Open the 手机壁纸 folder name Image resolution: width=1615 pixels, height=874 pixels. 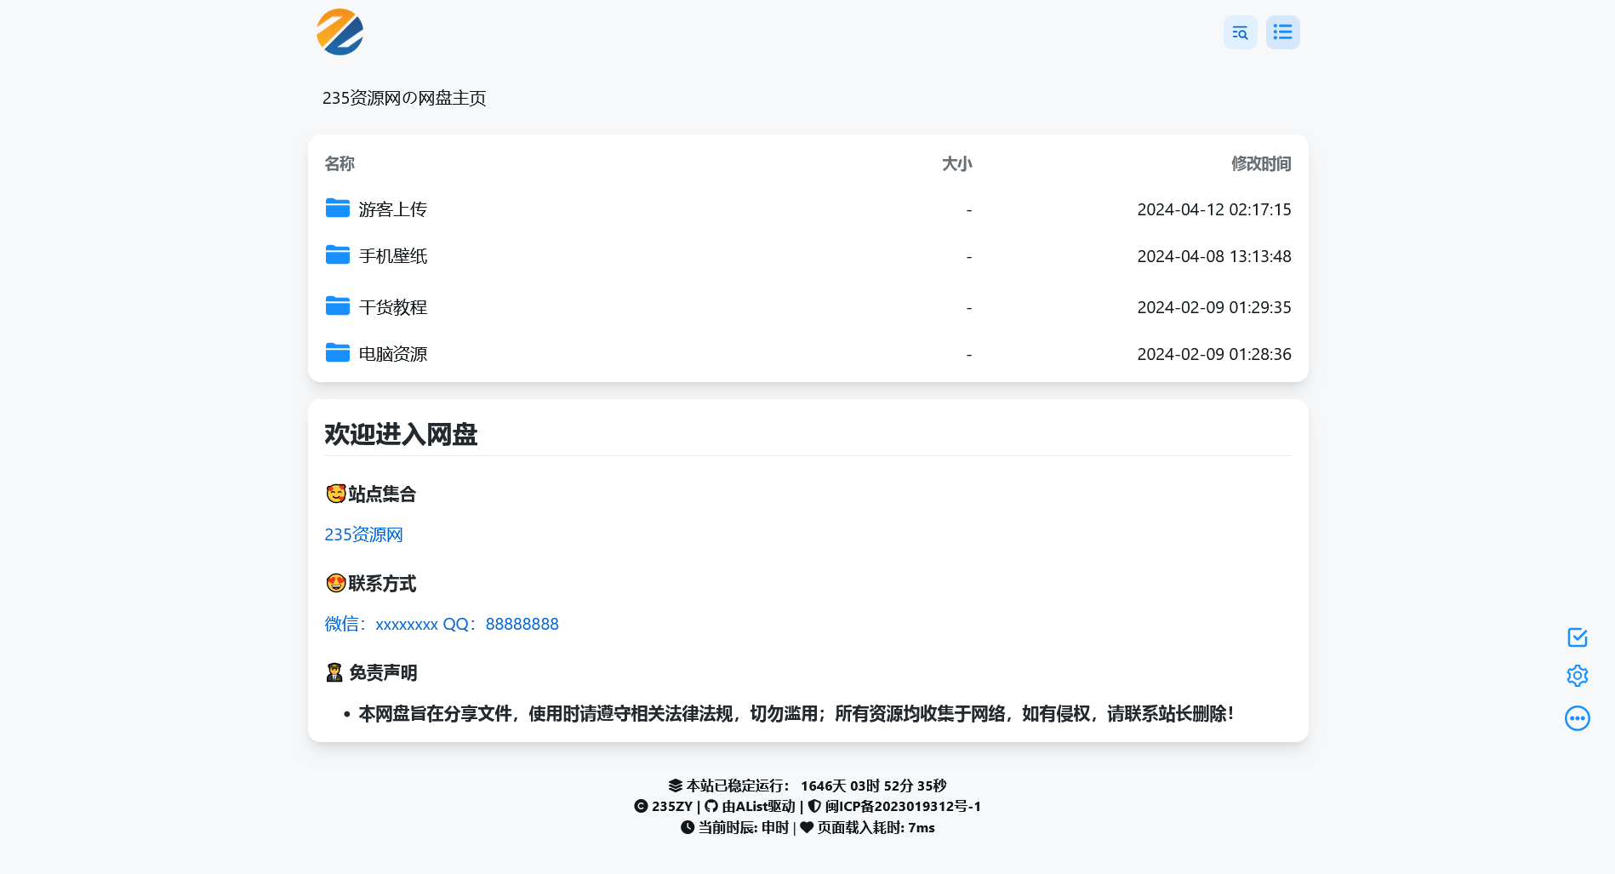(393, 256)
